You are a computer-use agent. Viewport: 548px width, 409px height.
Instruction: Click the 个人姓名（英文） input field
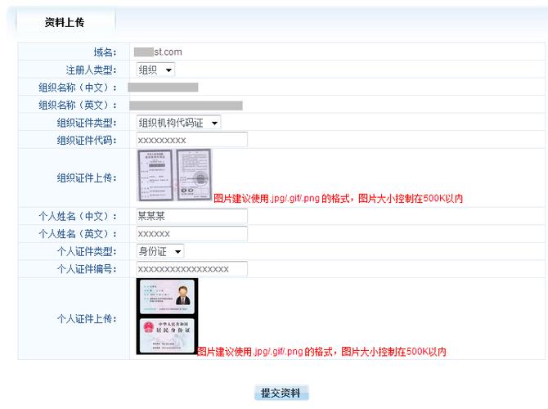tap(192, 233)
